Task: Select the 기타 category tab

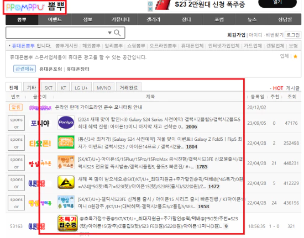Action: point(31,87)
